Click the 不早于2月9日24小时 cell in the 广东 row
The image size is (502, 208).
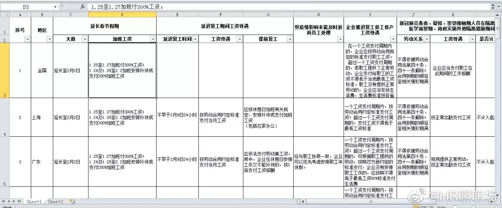[177, 162]
